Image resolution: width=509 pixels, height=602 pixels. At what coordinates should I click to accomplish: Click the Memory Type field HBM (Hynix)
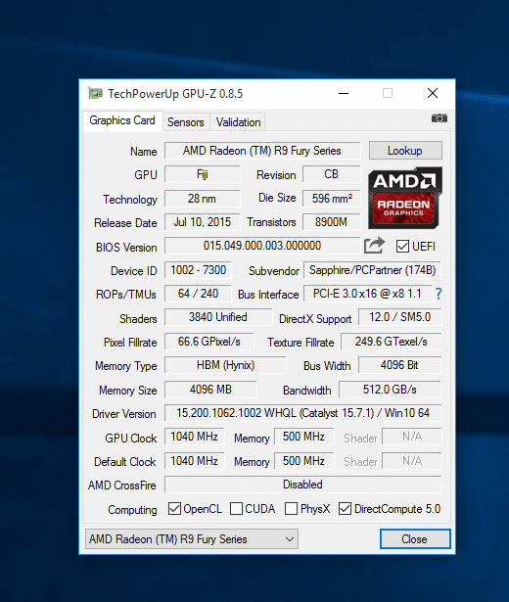click(x=225, y=365)
